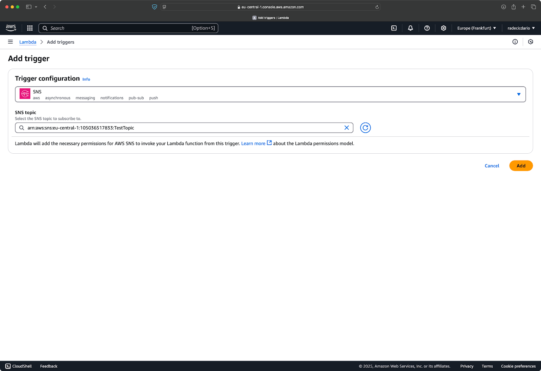Toggle Safari's sidebar button

point(29,7)
